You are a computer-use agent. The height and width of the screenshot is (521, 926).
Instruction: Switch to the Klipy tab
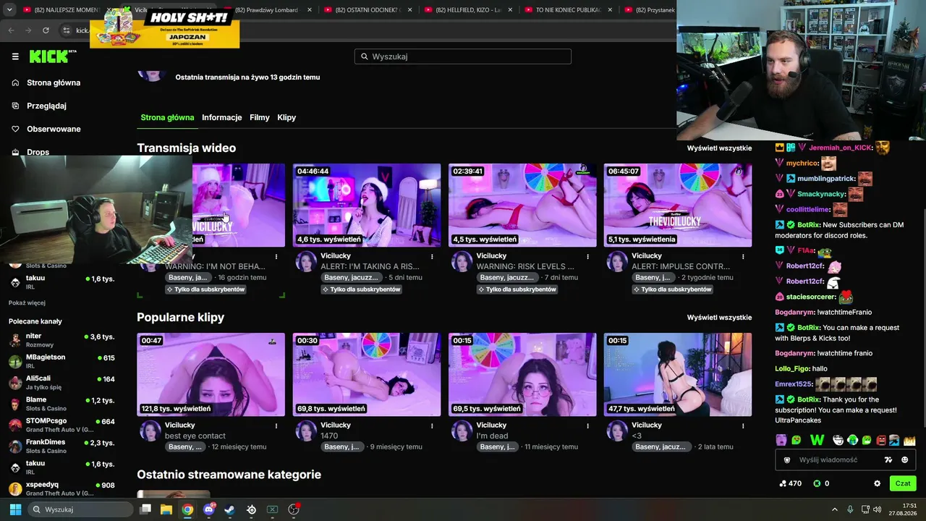[x=286, y=117]
